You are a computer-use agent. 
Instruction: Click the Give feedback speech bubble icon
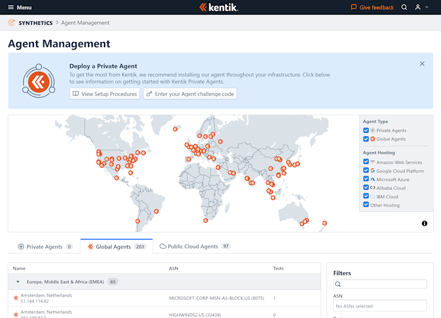click(353, 7)
